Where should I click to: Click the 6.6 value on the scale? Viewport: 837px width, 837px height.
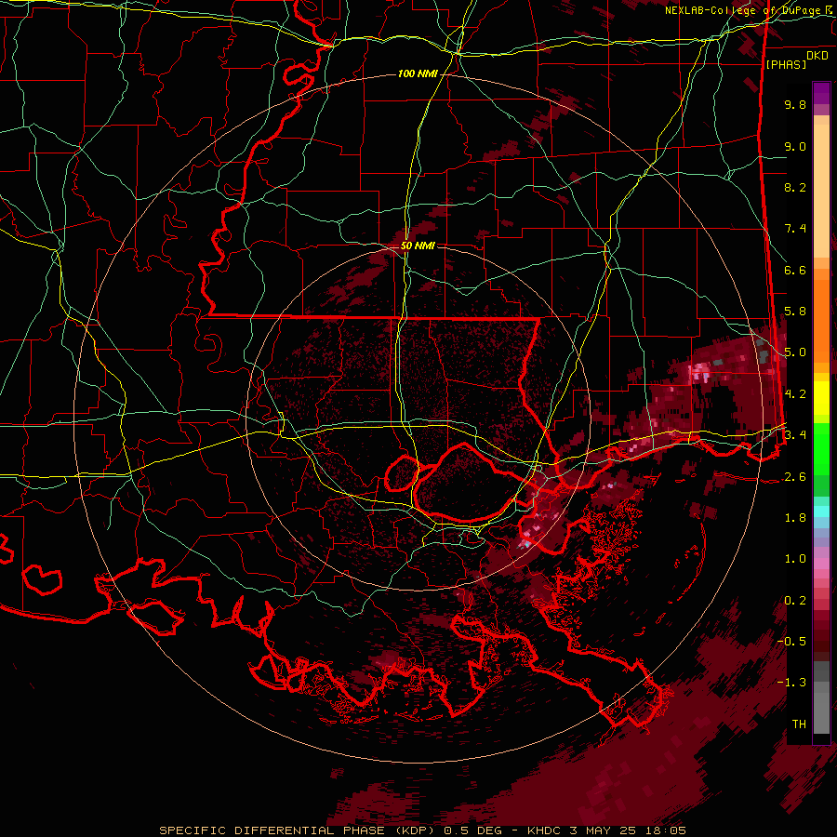pos(795,270)
